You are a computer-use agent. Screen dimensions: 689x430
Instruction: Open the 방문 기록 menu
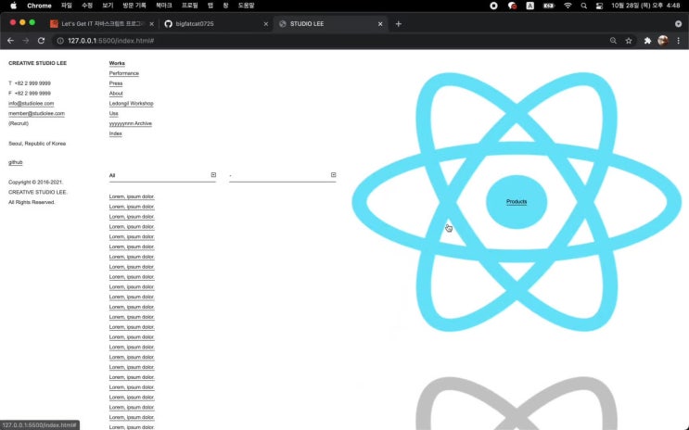pos(134,6)
